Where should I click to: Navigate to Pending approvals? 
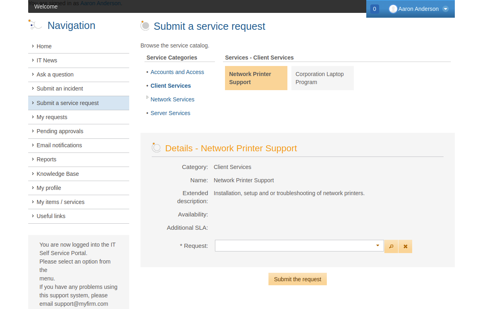60,131
